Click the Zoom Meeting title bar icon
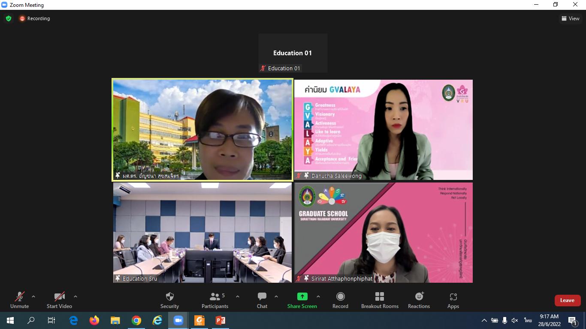The height and width of the screenshot is (329, 586). click(5, 5)
